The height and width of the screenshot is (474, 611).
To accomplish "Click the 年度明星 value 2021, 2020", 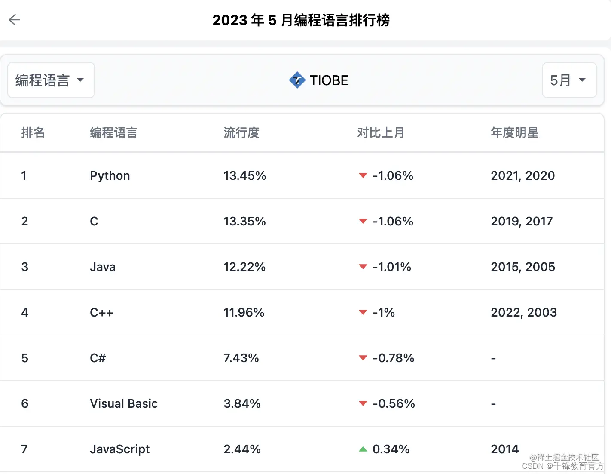I will 522,176.
